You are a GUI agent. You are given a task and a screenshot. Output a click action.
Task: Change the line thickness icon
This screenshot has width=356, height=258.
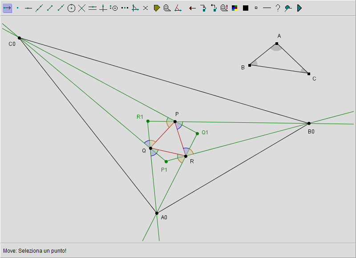coord(267,8)
